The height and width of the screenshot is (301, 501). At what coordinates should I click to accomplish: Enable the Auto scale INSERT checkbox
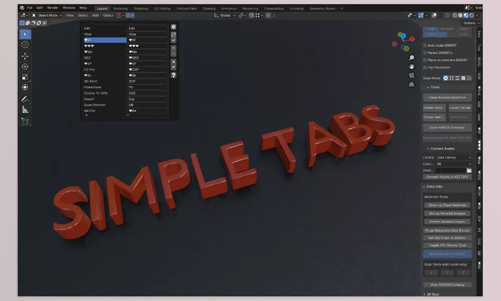pos(425,45)
